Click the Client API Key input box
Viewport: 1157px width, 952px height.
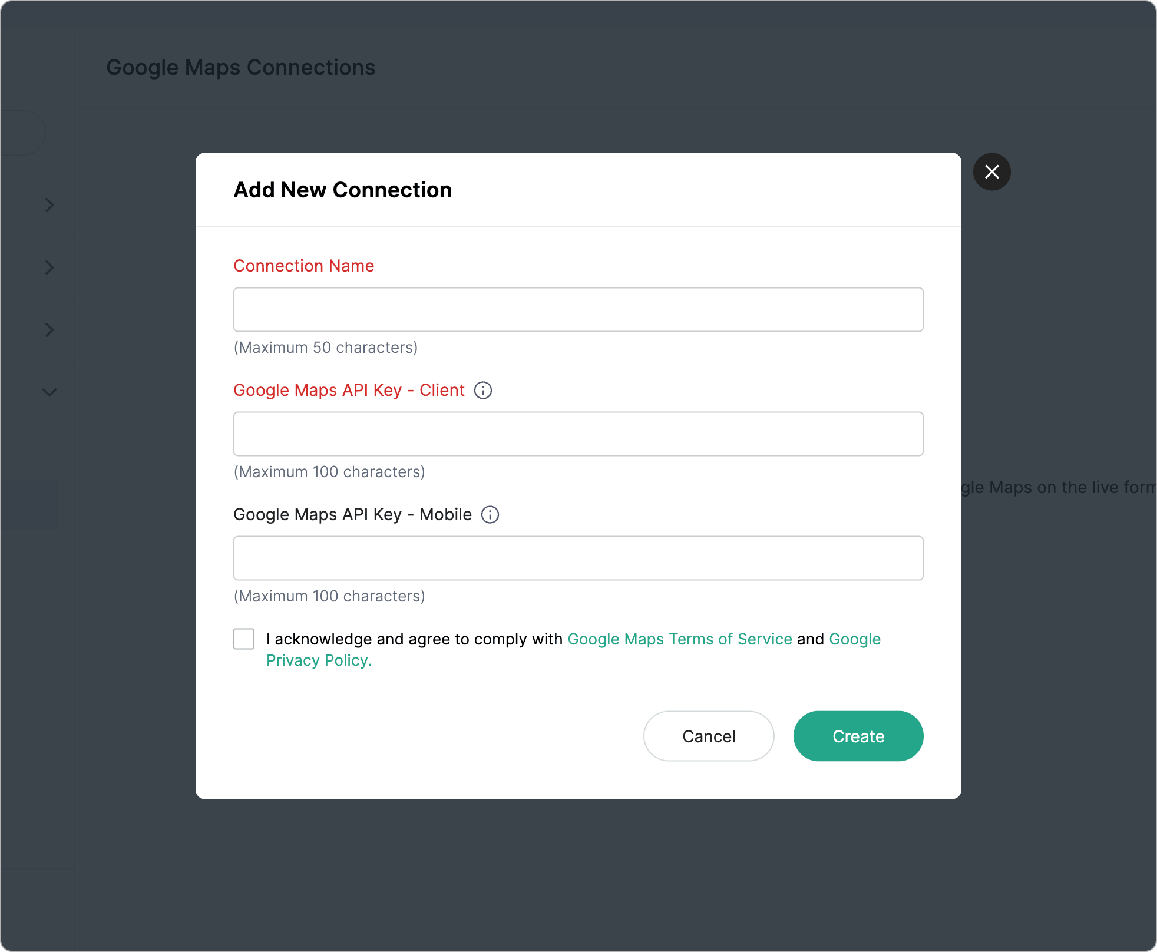(x=578, y=434)
